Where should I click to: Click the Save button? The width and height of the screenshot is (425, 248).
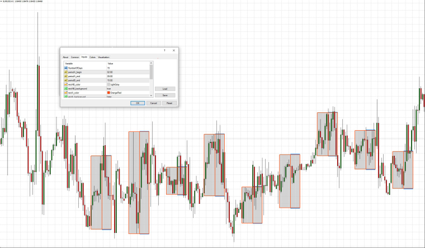pos(165,96)
